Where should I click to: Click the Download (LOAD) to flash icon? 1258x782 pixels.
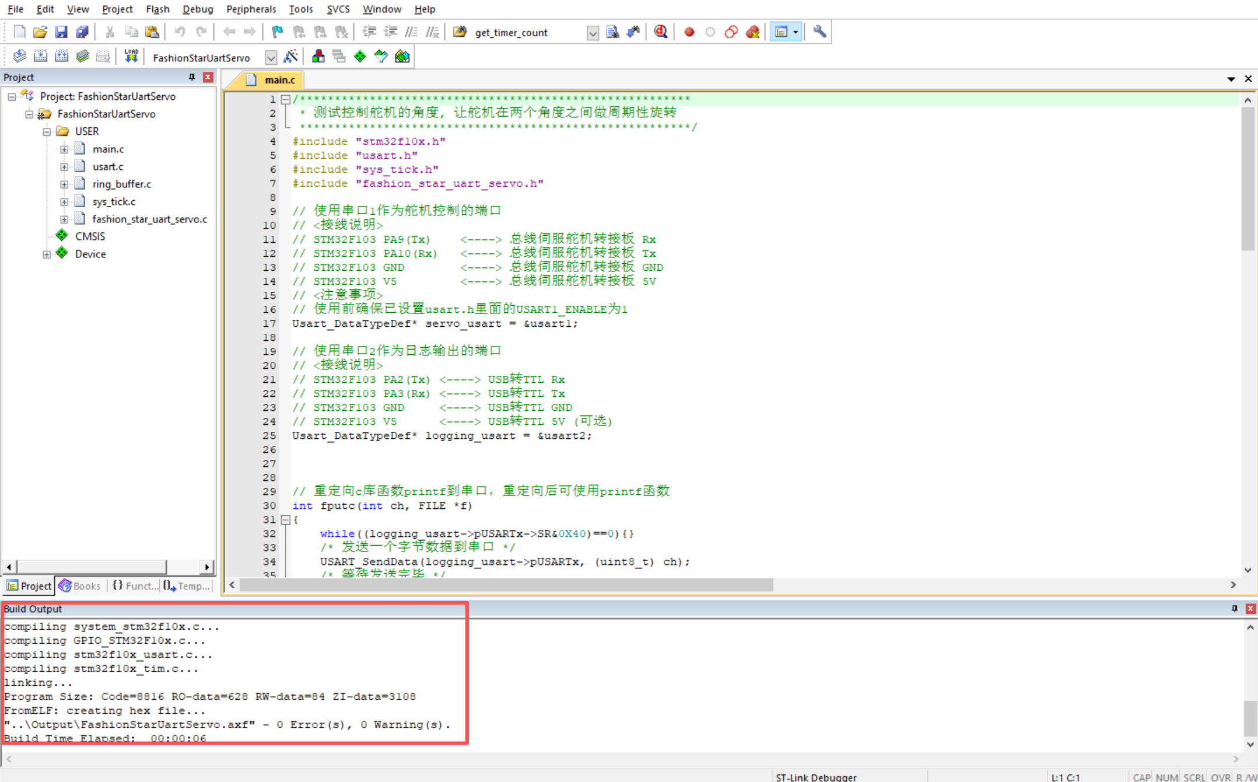[131, 56]
